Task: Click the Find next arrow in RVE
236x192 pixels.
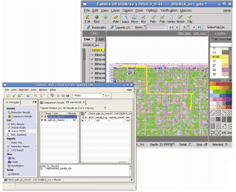Action: click(x=108, y=96)
